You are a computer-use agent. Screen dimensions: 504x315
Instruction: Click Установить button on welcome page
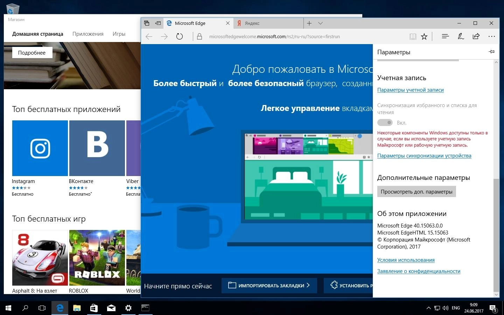click(348, 286)
